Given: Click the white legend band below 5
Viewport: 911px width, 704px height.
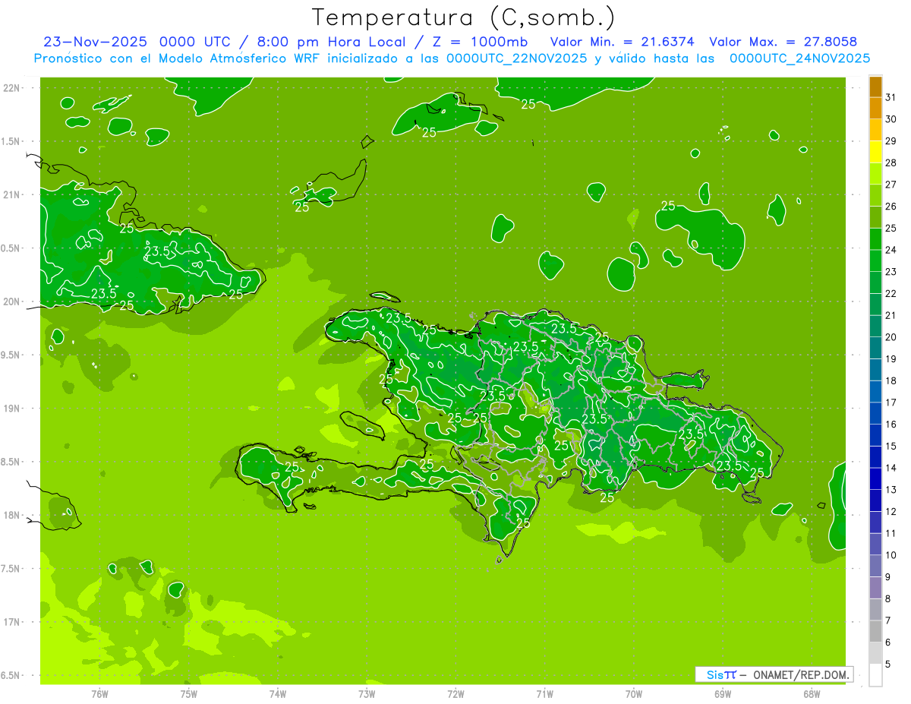Looking at the screenshot, I should click(875, 675).
